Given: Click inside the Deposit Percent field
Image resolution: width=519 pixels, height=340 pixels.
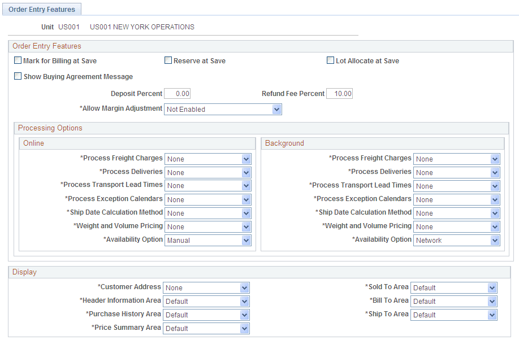Looking at the screenshot, I should click(179, 93).
